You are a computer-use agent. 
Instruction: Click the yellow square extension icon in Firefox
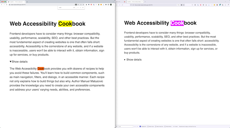[x=214, y=5]
